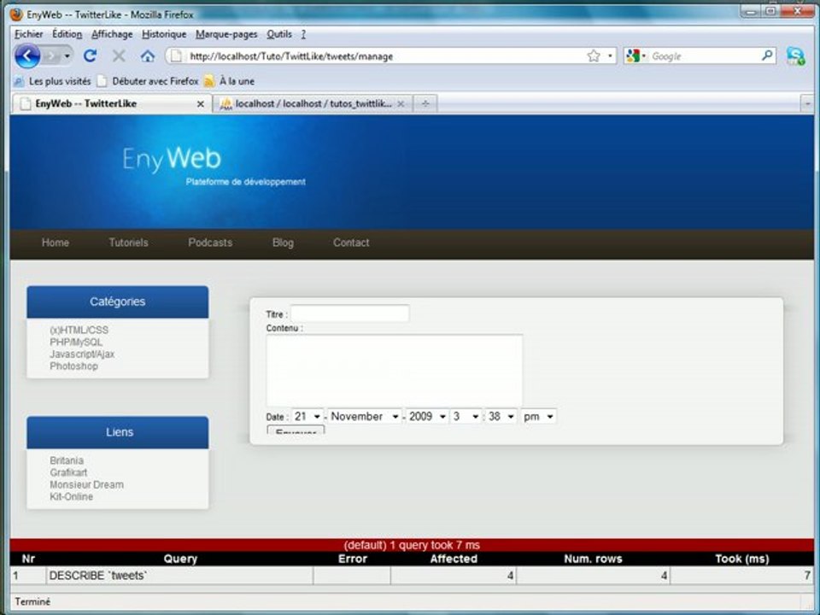Visit the Monsieur Dream link
This screenshot has height=615, width=820.
coord(87,485)
